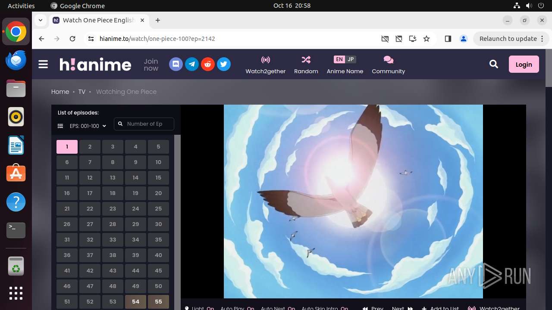Open the Chrome profile icon
Image resolution: width=552 pixels, height=310 pixels.
tap(464, 39)
